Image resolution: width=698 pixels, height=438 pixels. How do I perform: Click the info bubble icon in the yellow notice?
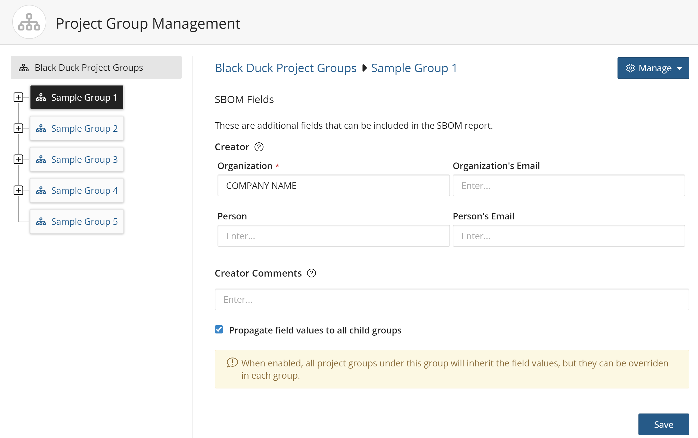[x=232, y=363]
